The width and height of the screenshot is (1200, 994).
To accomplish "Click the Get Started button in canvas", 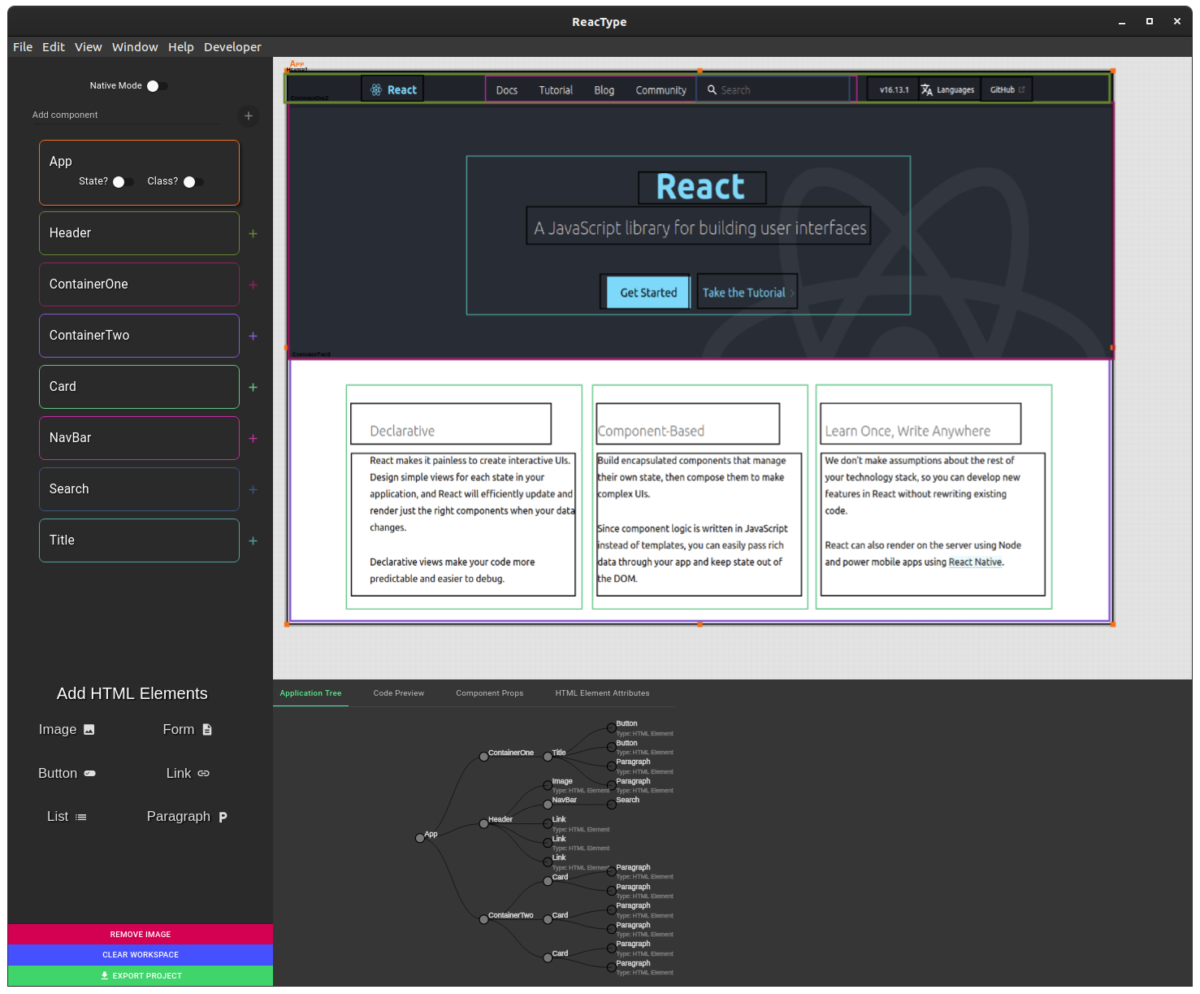I will 648,292.
